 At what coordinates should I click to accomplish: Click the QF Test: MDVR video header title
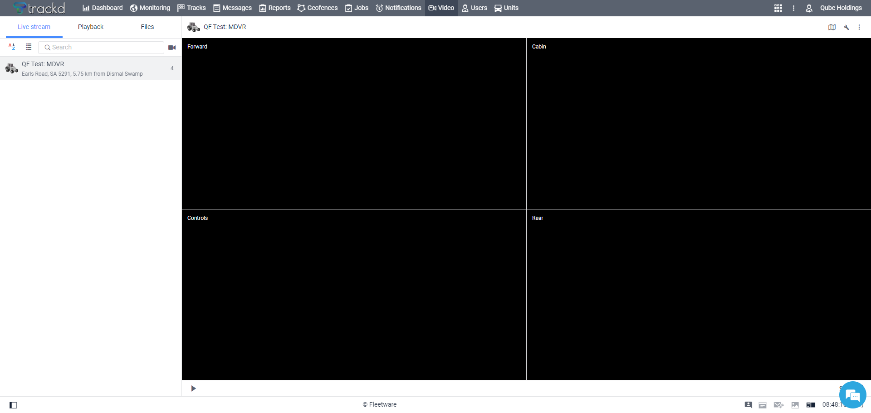pyautogui.click(x=225, y=27)
